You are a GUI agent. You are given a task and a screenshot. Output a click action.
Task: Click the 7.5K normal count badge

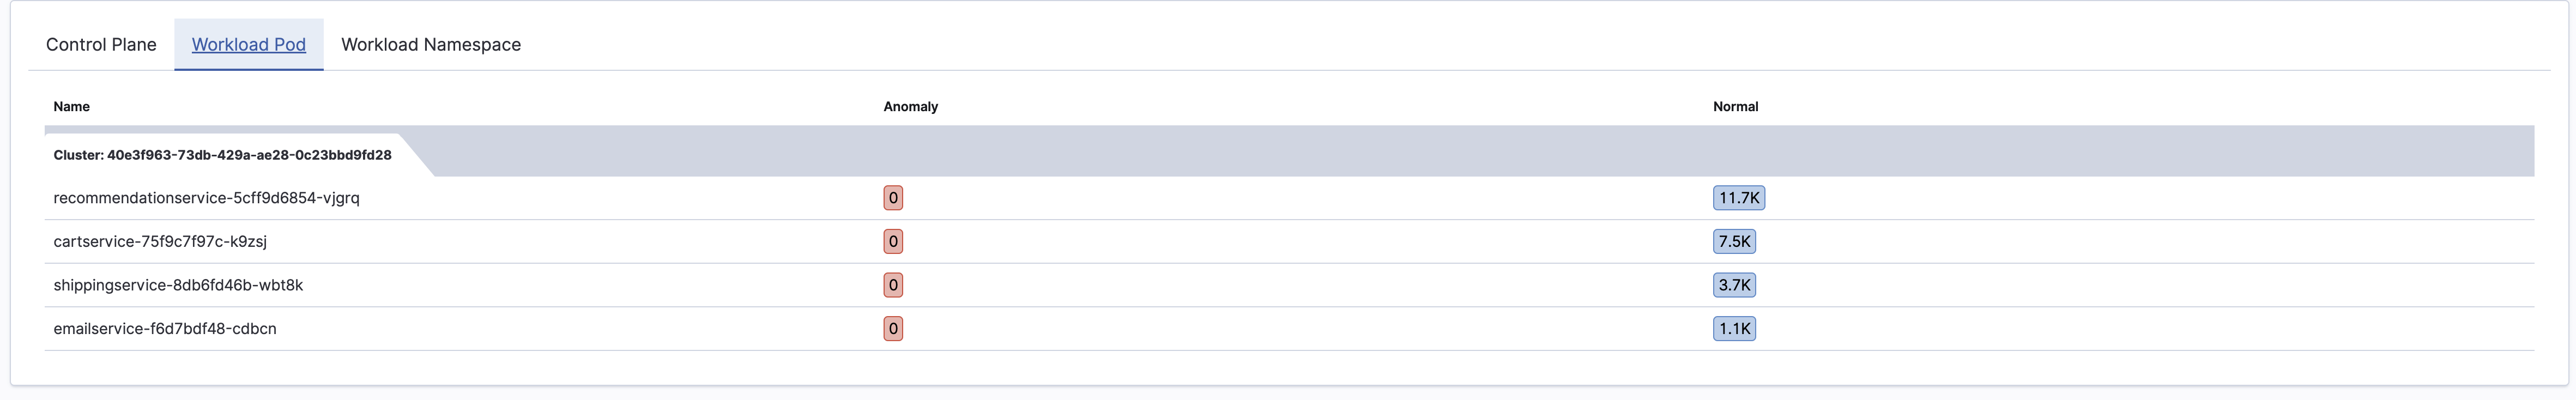point(1734,241)
